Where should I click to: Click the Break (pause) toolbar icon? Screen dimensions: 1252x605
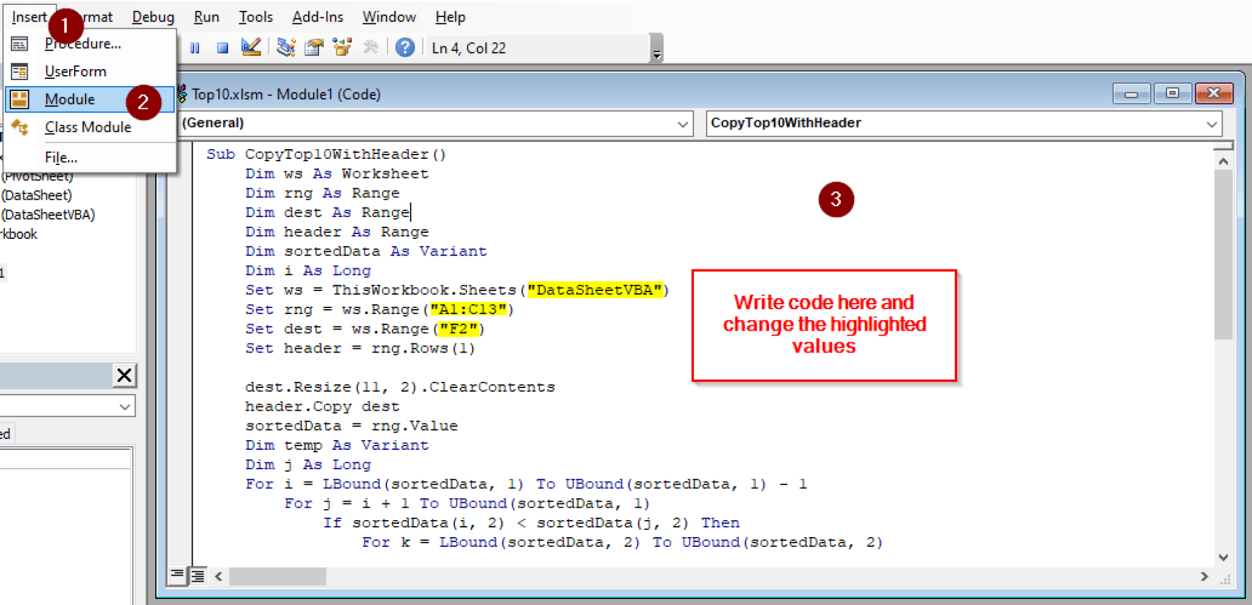pyautogui.click(x=194, y=47)
